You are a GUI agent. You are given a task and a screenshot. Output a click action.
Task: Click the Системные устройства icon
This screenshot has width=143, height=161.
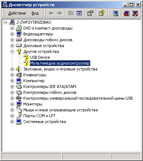(19, 122)
